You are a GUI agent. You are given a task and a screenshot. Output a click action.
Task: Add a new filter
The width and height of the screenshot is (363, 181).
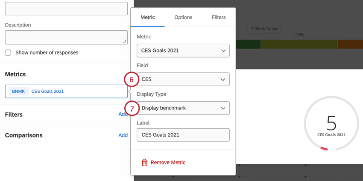point(123,115)
